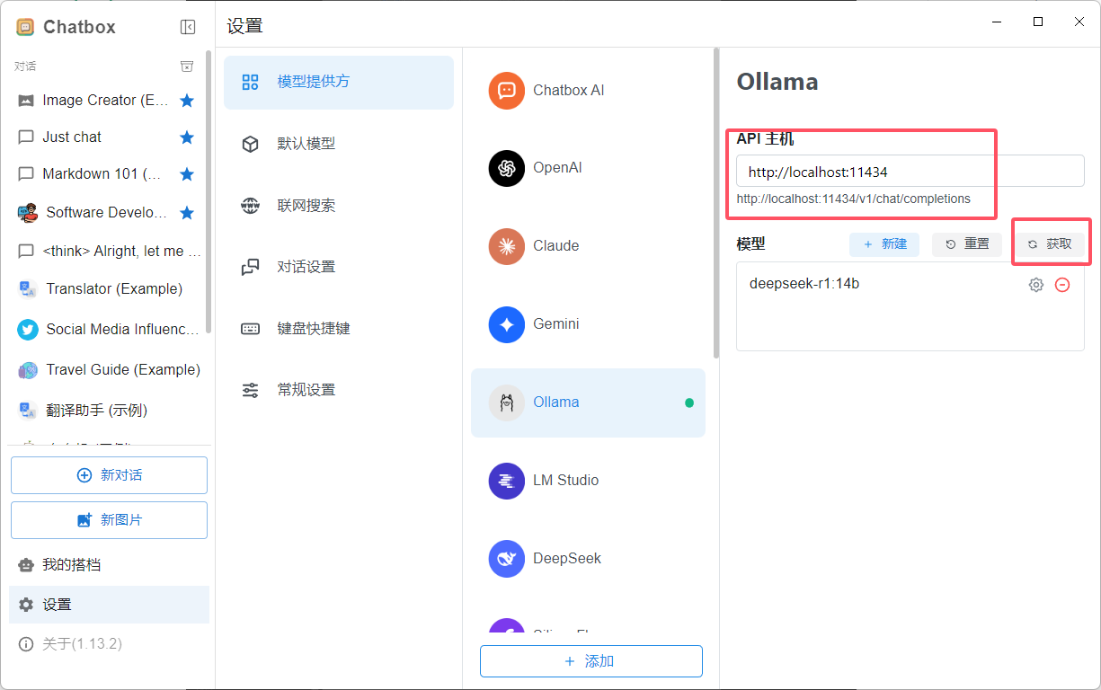This screenshot has height=690, width=1101.
Task: Select the OpenAI provider
Action: coord(588,168)
